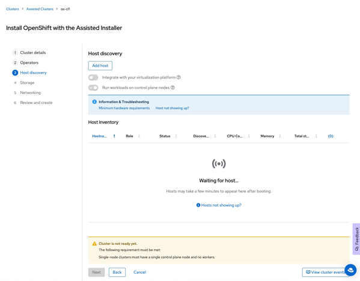360x281 pixels.
Task: Click help icon beside control plane workloads
Action: 172,88
